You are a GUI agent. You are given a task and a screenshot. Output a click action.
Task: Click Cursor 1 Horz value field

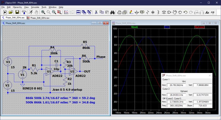tap(176, 85)
